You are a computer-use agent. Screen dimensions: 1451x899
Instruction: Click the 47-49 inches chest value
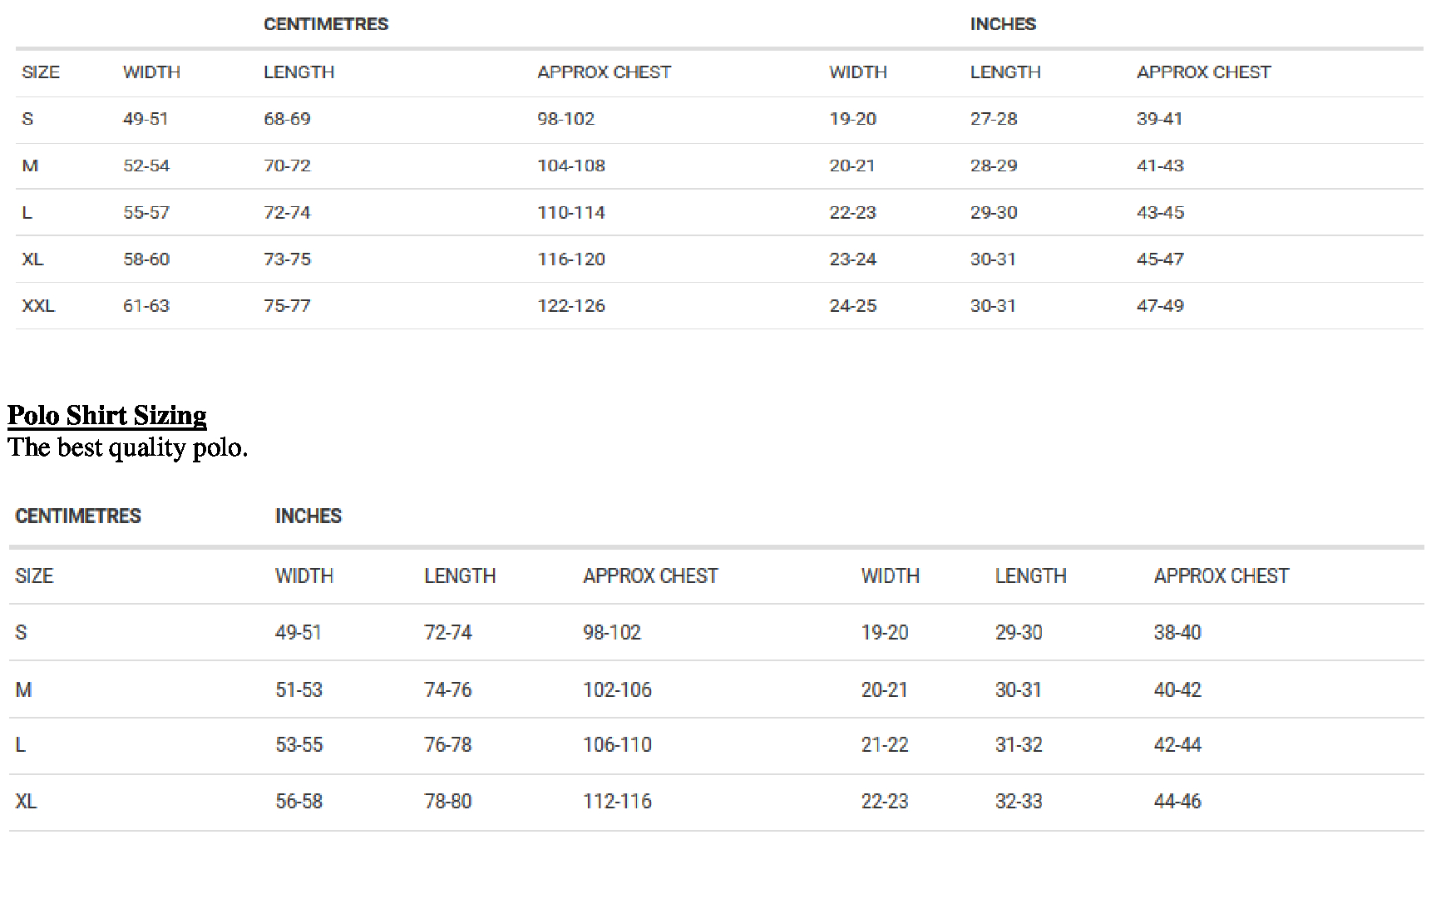(x=1160, y=306)
